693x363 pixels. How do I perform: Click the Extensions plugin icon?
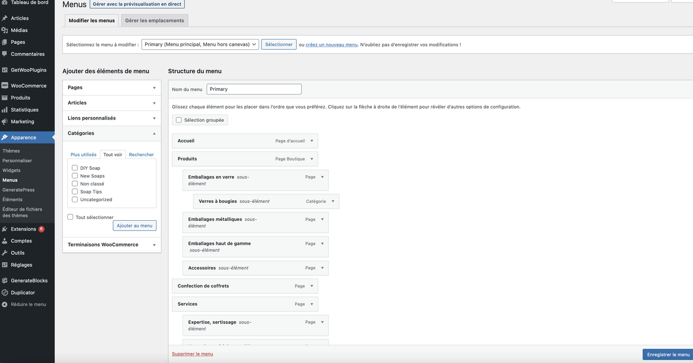[5, 229]
